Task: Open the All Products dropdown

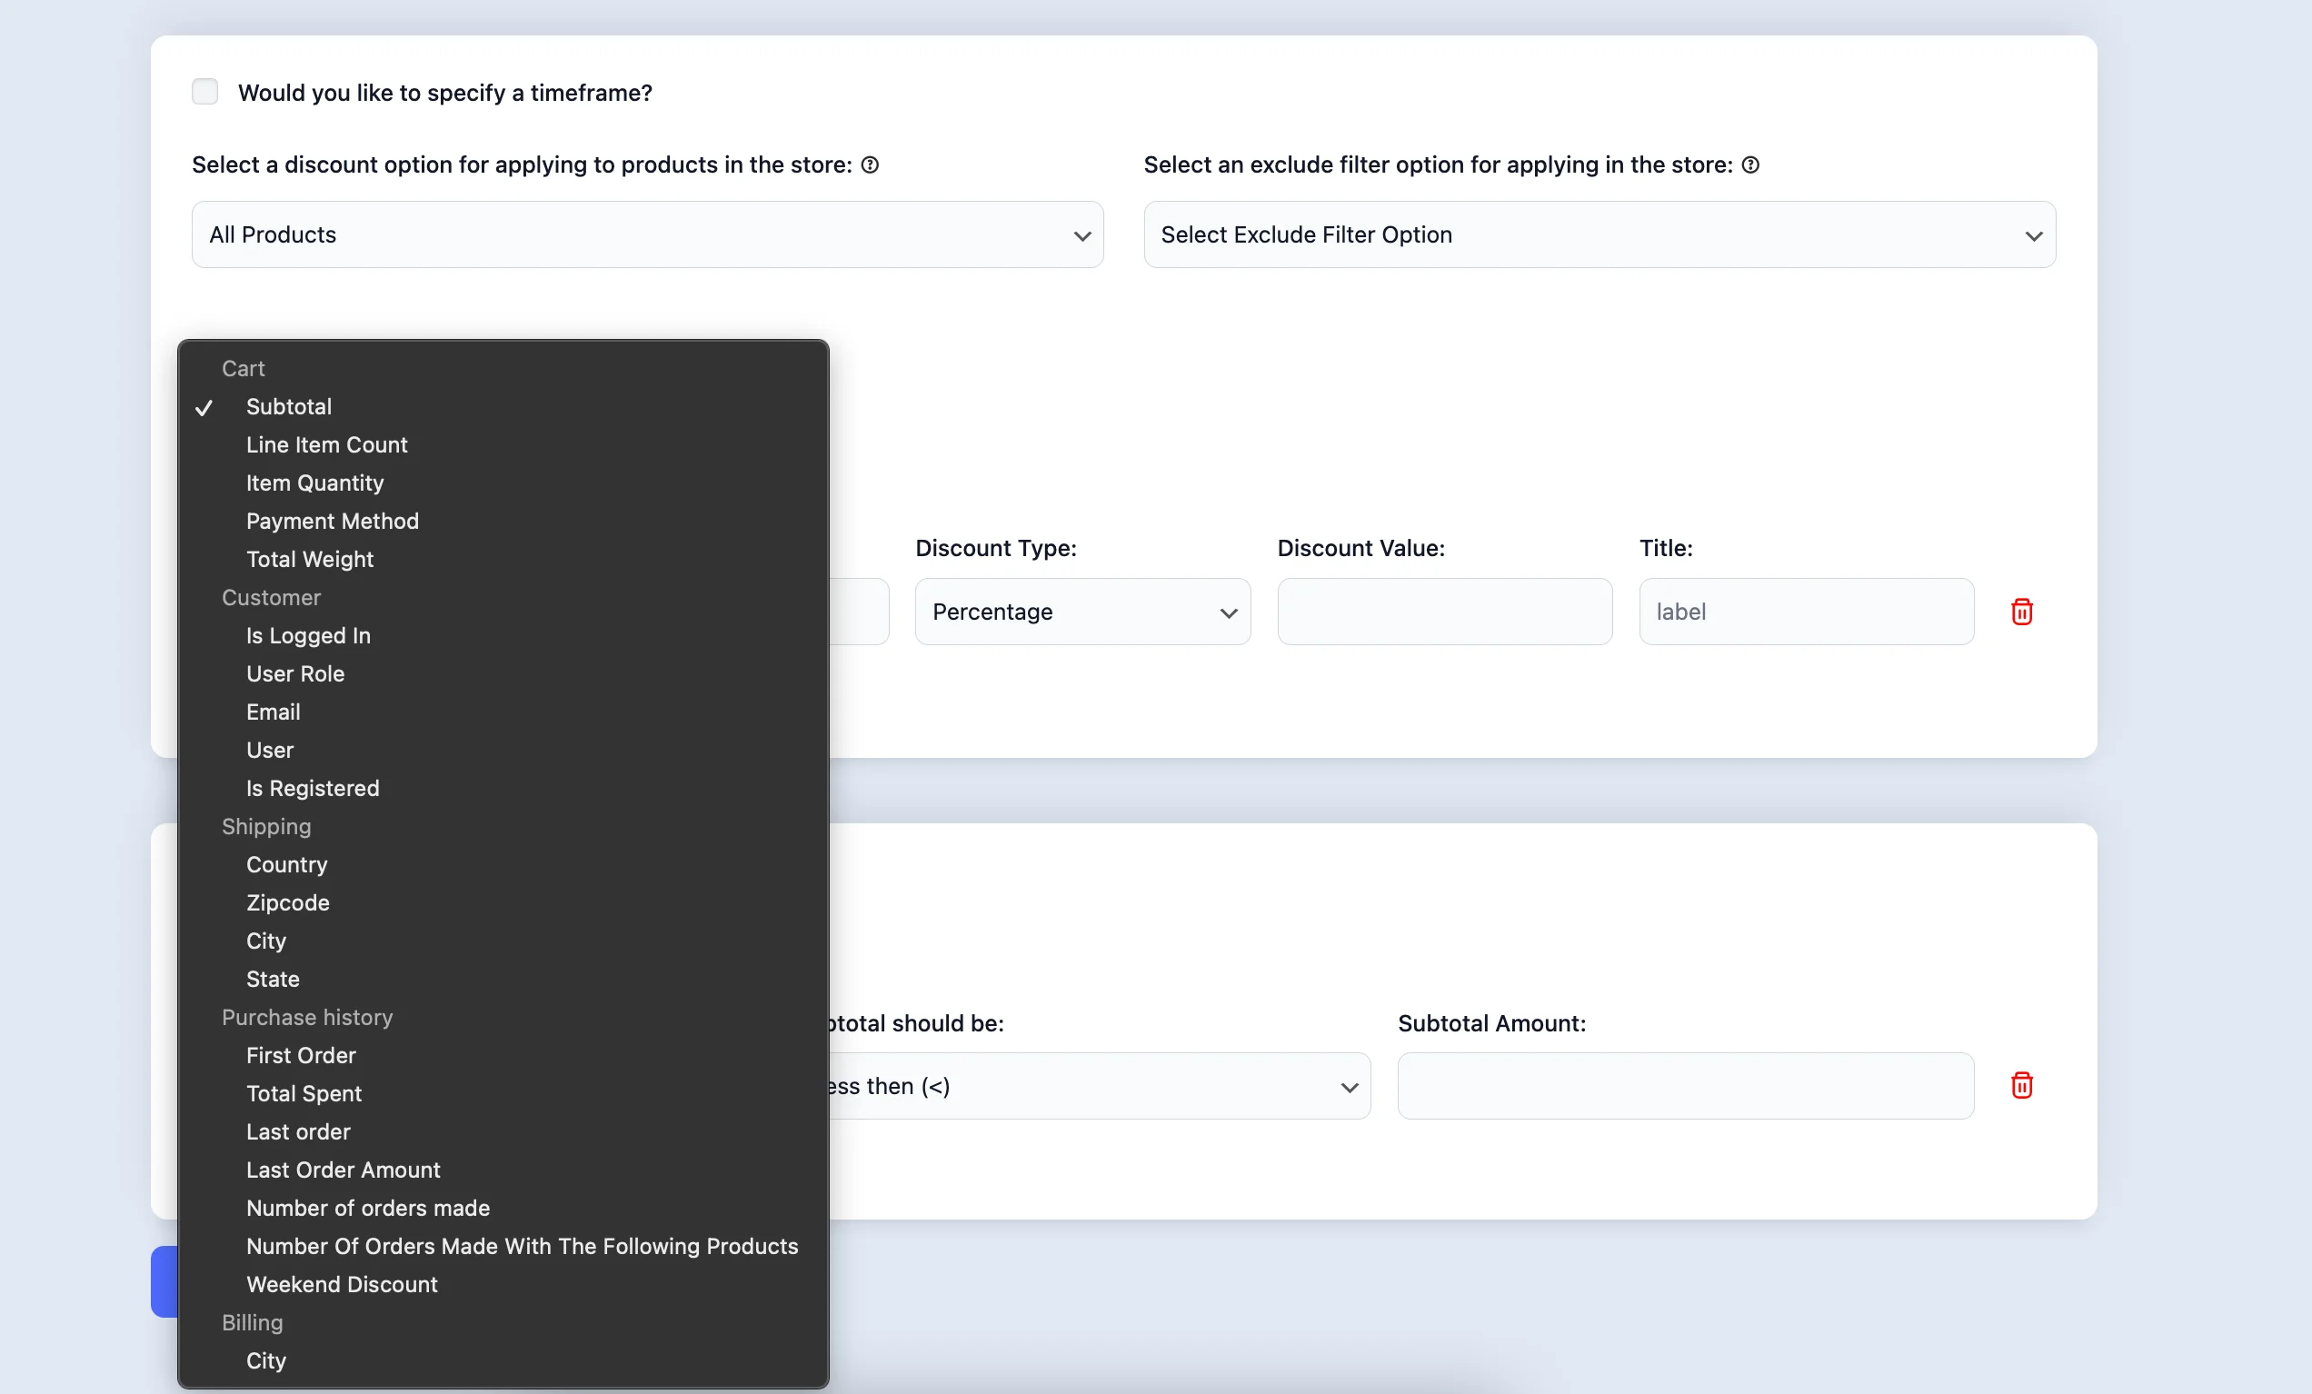Action: 647,234
